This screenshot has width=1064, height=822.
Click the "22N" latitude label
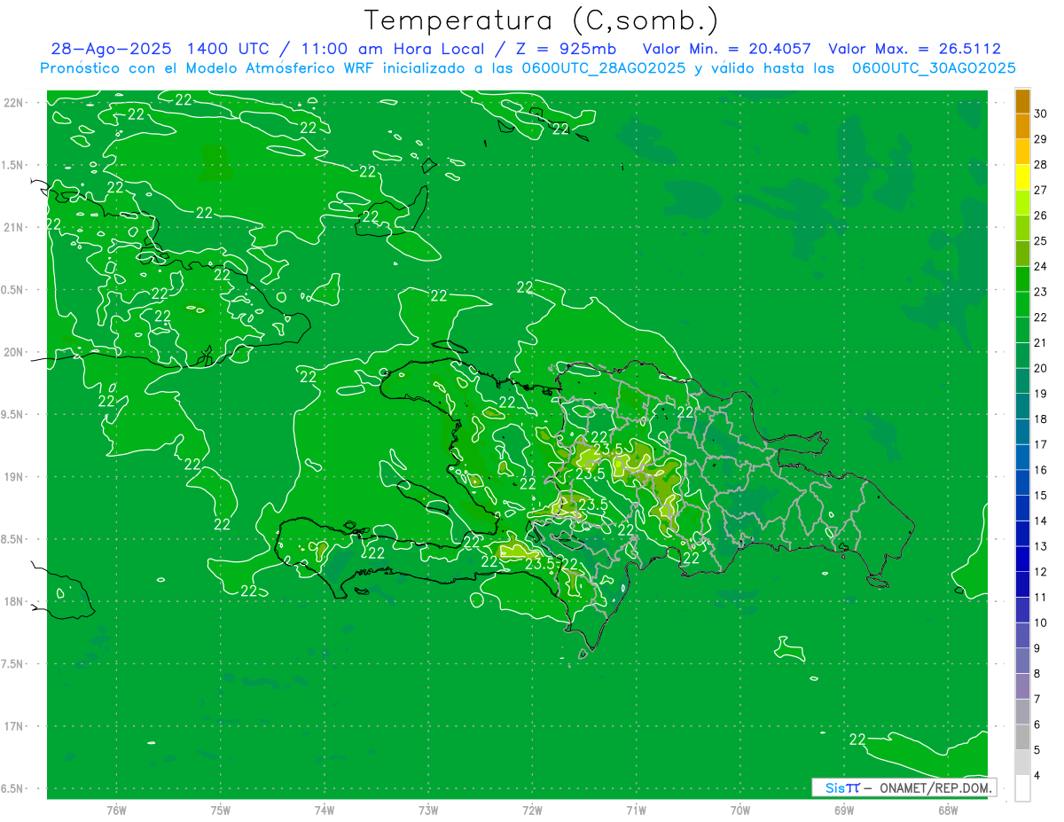[x=14, y=103]
